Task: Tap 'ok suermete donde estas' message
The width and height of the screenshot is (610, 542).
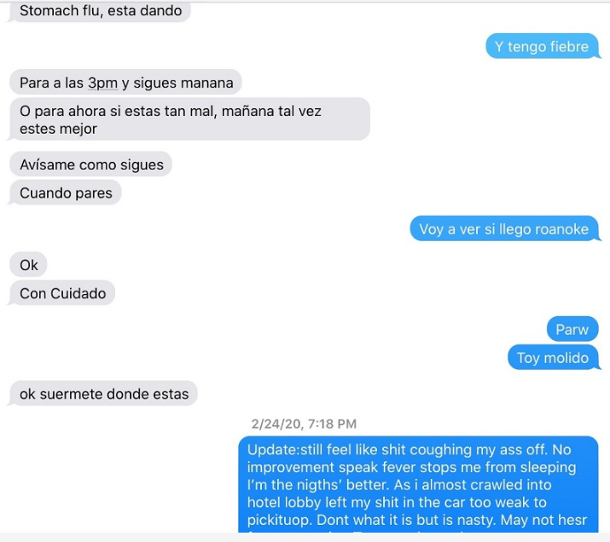Action: pos(103,394)
